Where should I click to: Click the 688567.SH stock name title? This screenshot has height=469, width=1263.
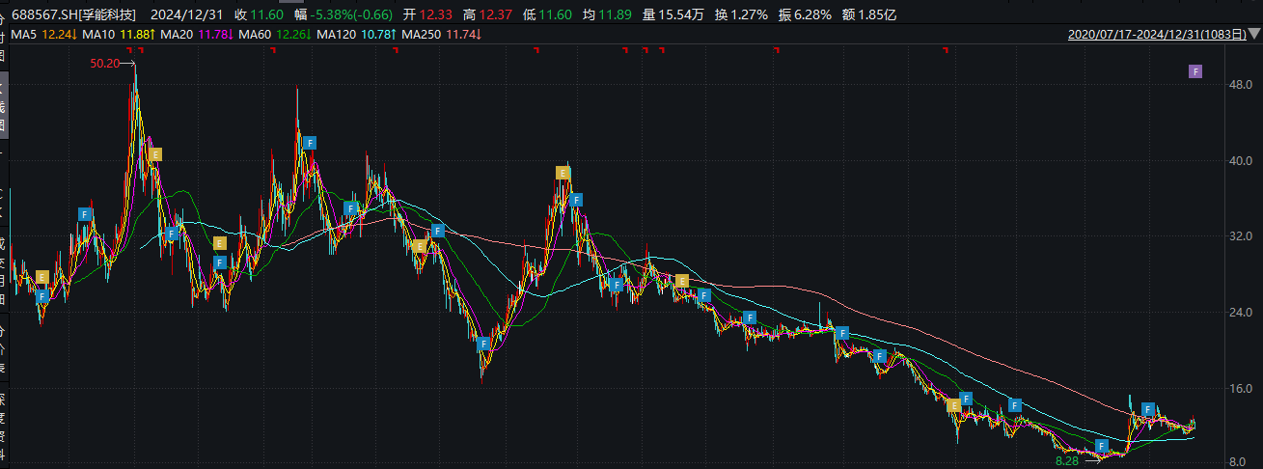pyautogui.click(x=69, y=14)
